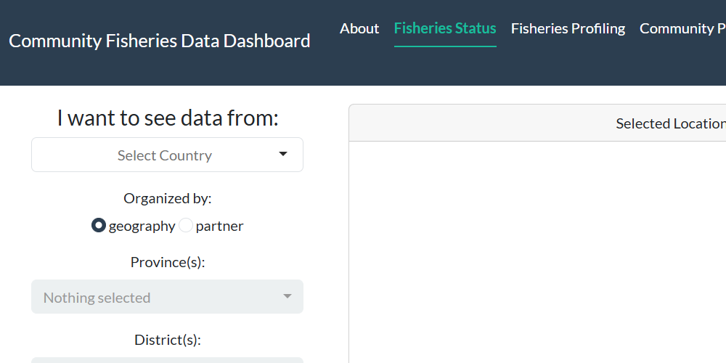Click the Selected Location panel header
Viewport: 726px width, 363px height.
(x=537, y=123)
